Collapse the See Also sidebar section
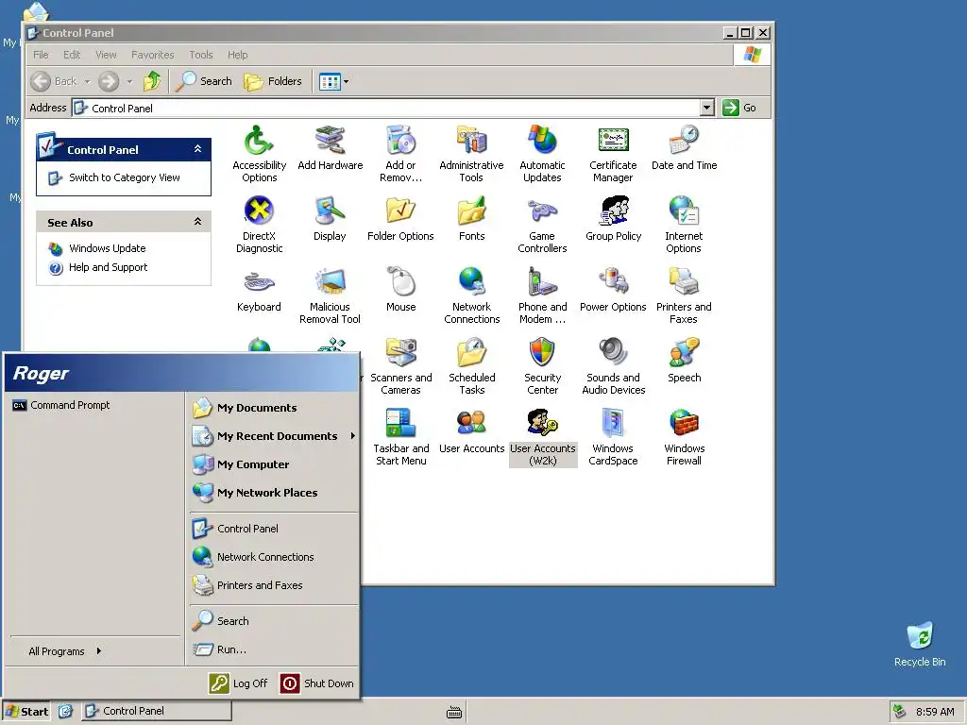 click(197, 221)
